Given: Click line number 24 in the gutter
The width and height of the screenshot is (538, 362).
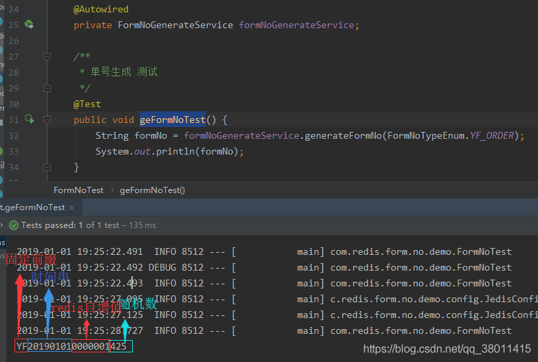Looking at the screenshot, I should pyautogui.click(x=14, y=9).
